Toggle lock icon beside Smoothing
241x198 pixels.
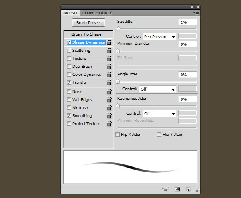coord(109,116)
